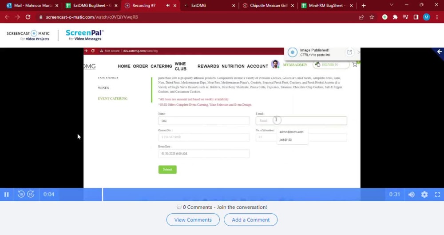Open ACCOUNT menu item
Viewport: 444px width, 235px height.
pyautogui.click(x=258, y=66)
